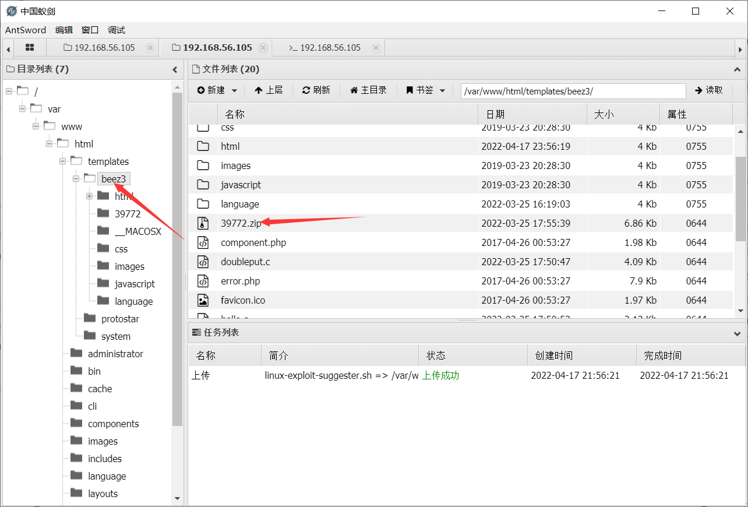Open the home grid tab icon
This screenshot has height=507, width=748.
pyautogui.click(x=30, y=48)
